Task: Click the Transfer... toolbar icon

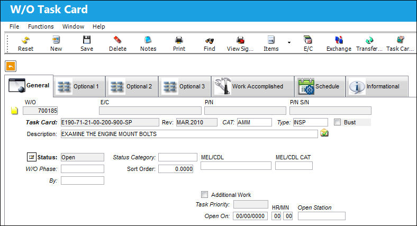Action: [369, 40]
